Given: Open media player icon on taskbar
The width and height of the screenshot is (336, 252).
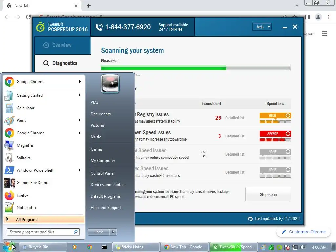Looking at the screenshot, I should pyautogui.click(x=75, y=247).
